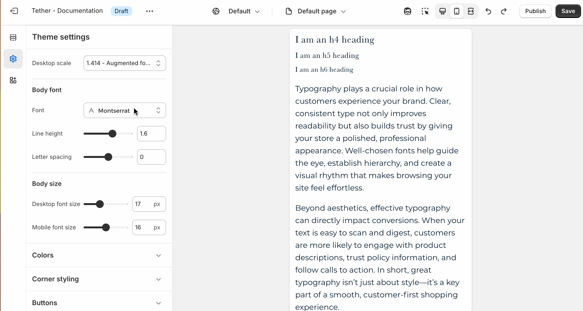Screen dimensions: 583x311
Task: Switch to fullscreen preview view
Action: (471, 11)
